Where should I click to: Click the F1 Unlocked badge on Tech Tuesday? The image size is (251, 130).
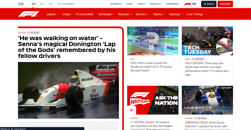[198, 59]
